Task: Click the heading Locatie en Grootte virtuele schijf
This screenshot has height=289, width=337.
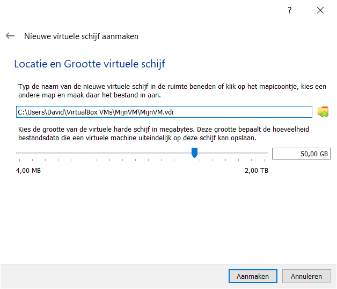Action: pyautogui.click(x=89, y=64)
